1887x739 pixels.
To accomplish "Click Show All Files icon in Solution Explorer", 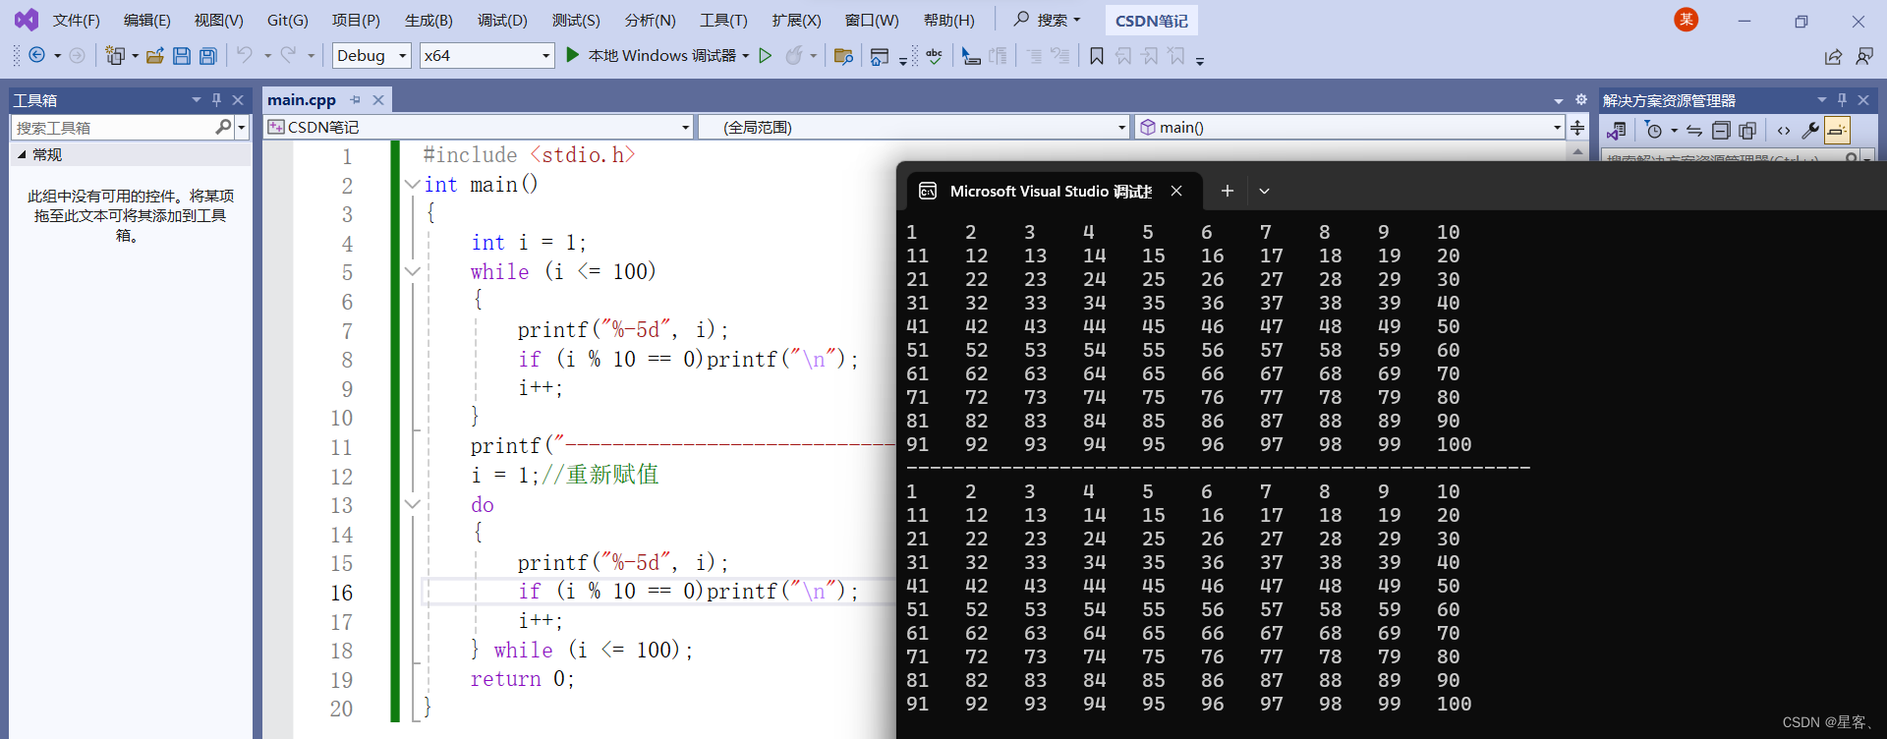I will (1747, 131).
